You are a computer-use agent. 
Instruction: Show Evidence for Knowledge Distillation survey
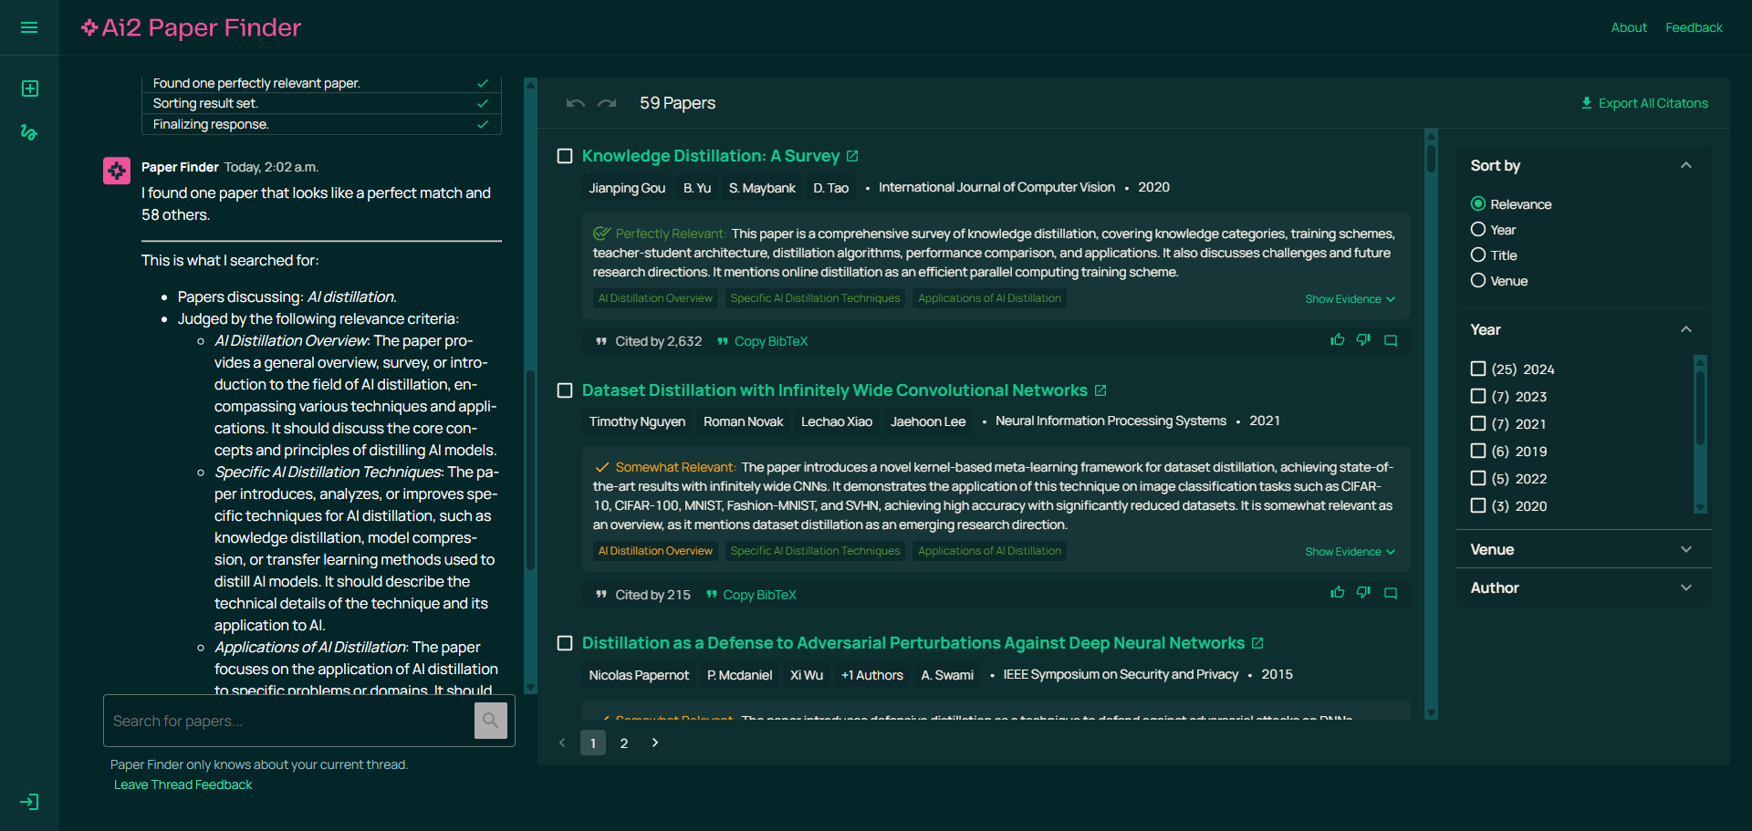[1350, 299]
